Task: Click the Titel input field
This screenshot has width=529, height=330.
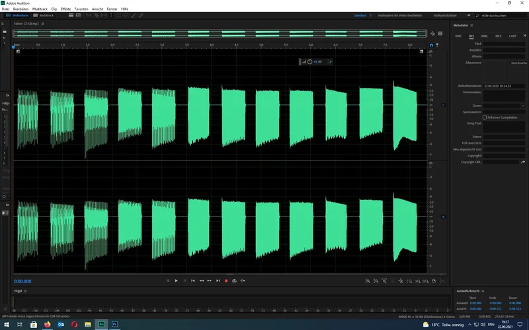Action: (504, 44)
